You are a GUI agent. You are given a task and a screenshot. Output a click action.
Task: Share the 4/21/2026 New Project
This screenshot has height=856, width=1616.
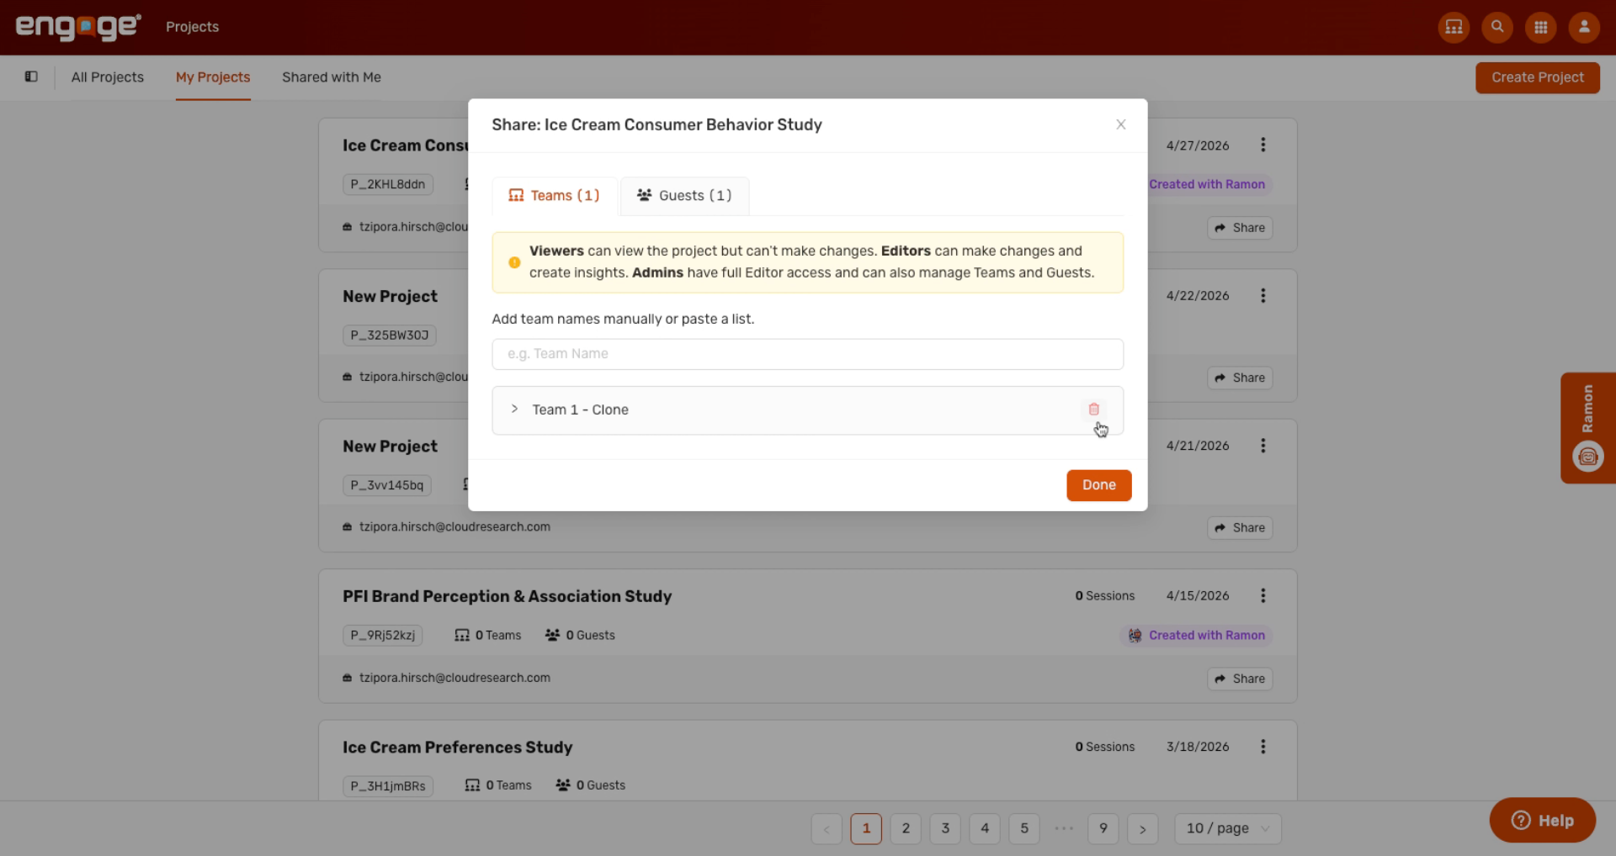click(1240, 528)
